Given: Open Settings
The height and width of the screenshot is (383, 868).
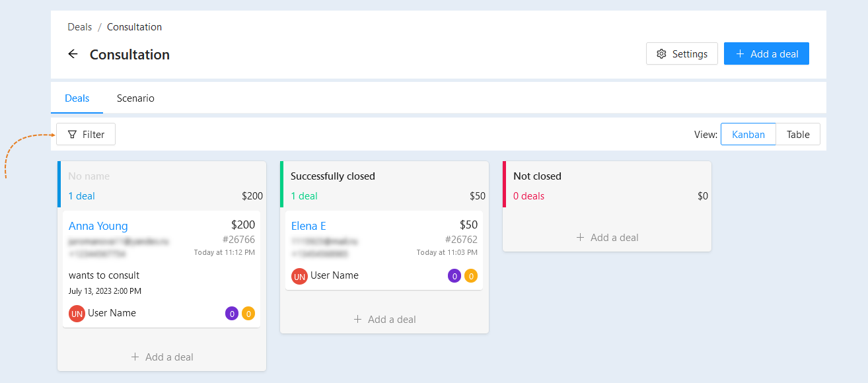Looking at the screenshot, I should 682,54.
